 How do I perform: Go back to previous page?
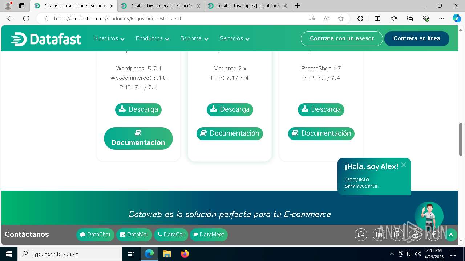[x=10, y=18]
